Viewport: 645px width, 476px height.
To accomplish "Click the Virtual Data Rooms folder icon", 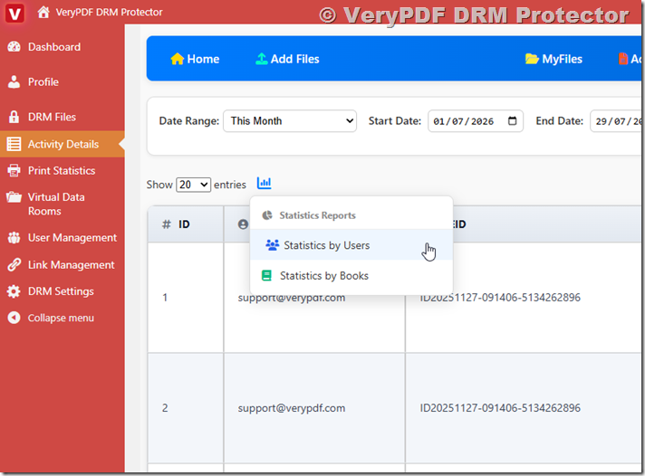I will tap(14, 197).
